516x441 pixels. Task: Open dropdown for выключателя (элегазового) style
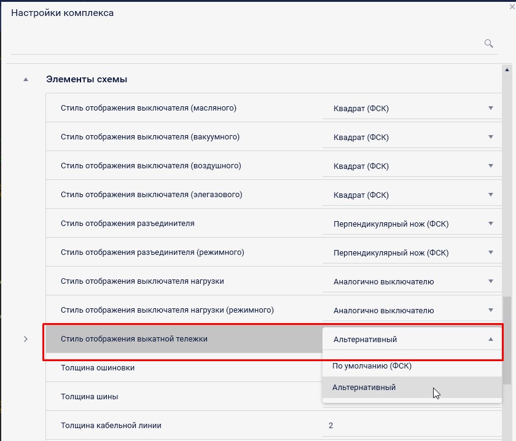(x=490, y=195)
